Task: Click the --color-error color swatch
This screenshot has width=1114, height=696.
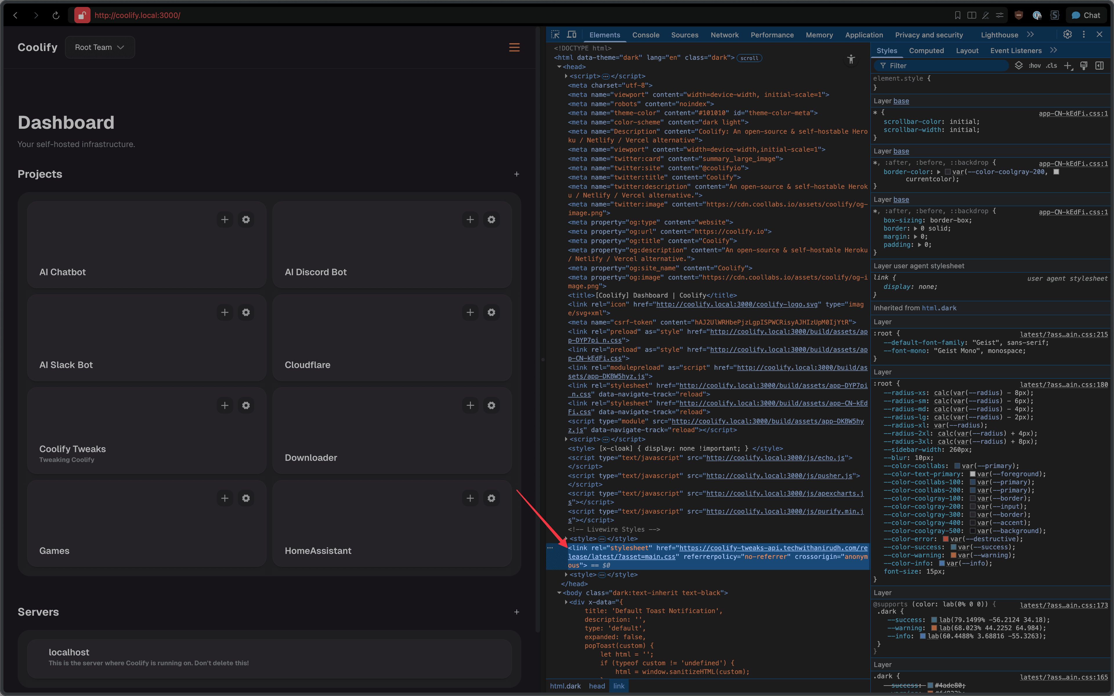Action: [945, 539]
